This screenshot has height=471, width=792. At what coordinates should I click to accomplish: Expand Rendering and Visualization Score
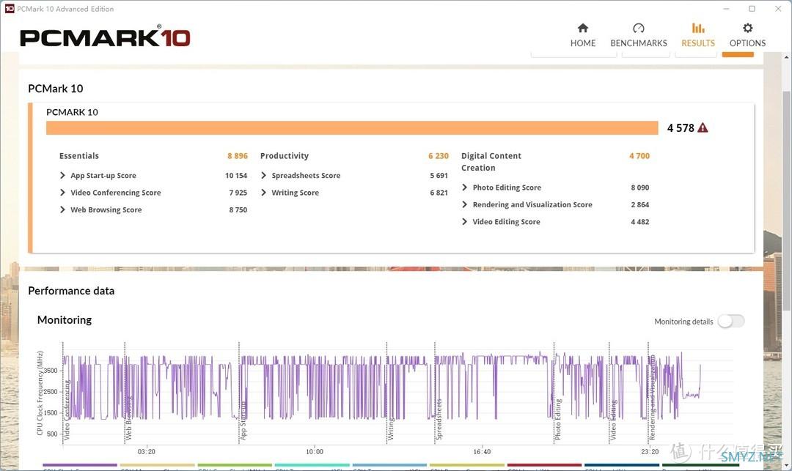click(x=465, y=205)
